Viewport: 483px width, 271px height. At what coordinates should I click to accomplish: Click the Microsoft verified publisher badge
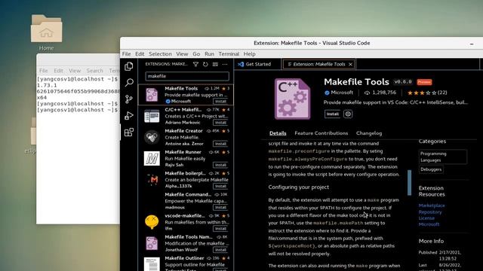pos(327,93)
